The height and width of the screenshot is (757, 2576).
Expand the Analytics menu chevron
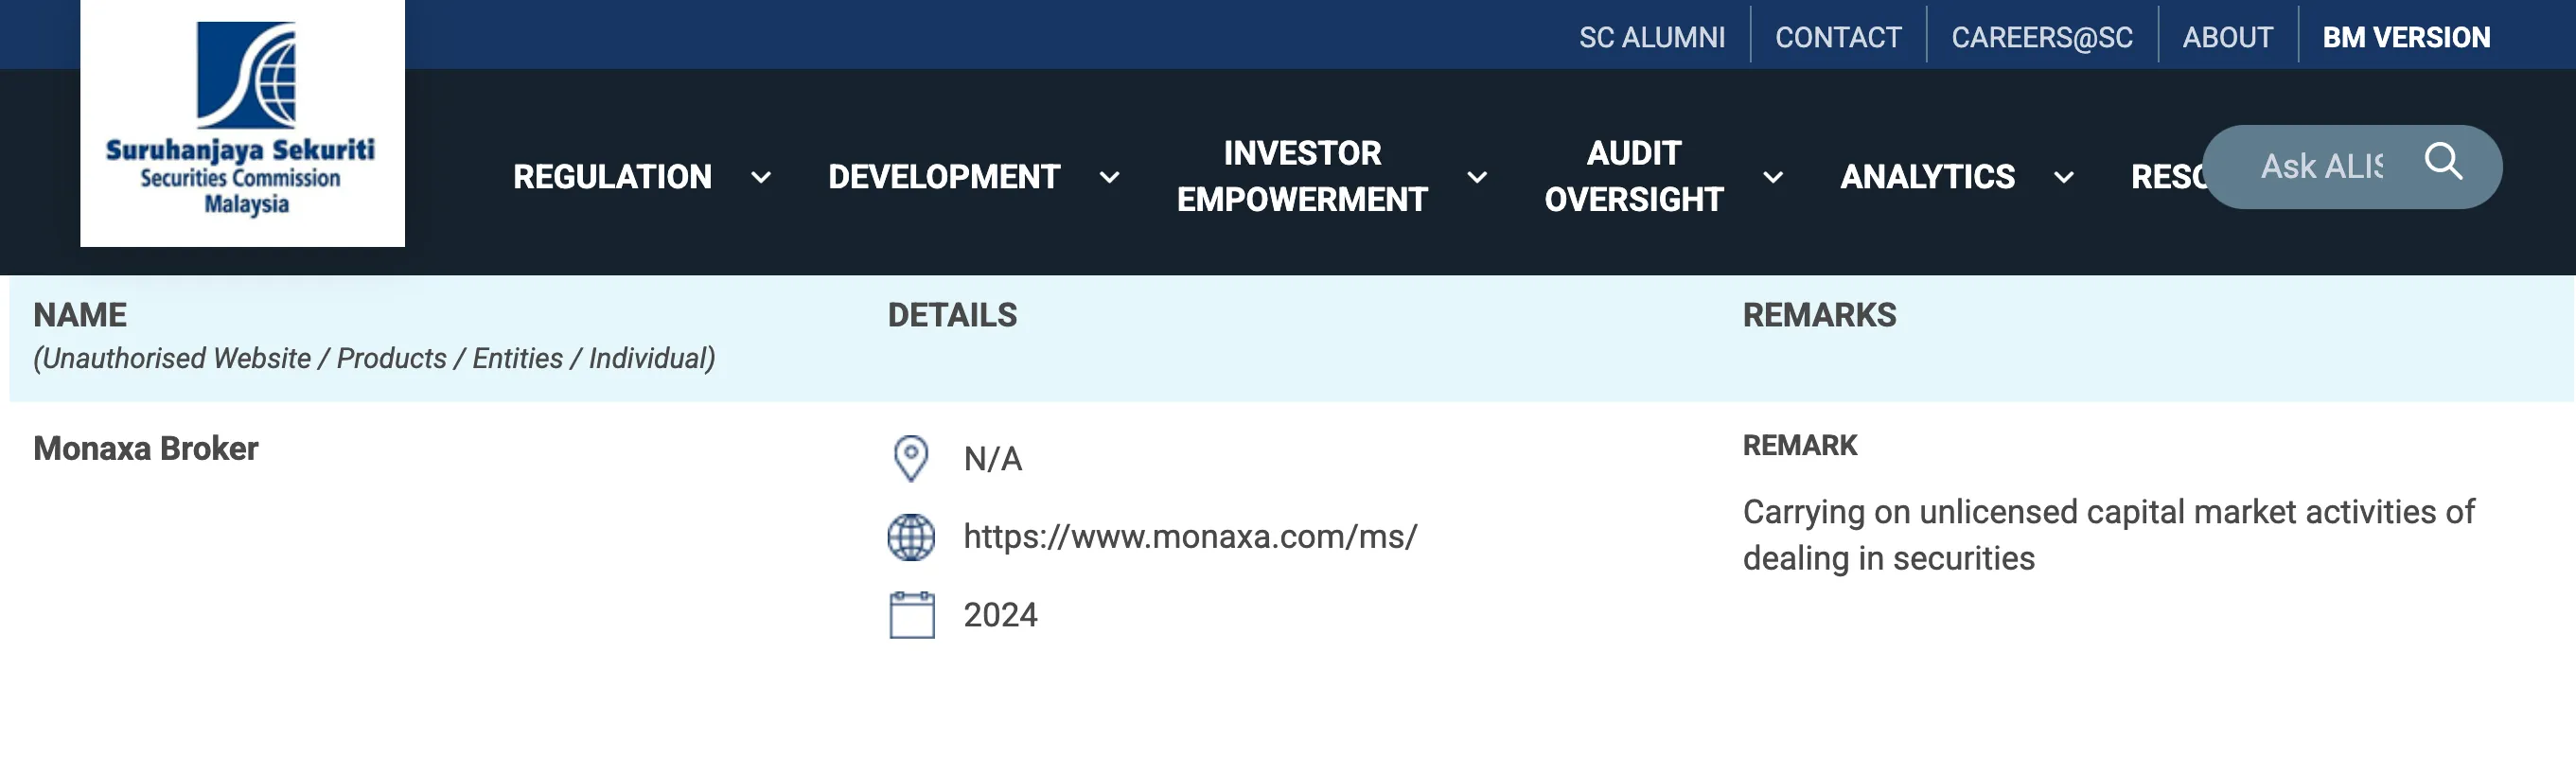pos(2063,178)
